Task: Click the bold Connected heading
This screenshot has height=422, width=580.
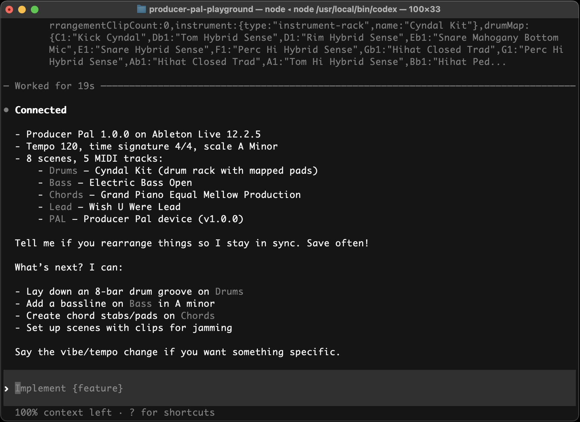Action: pos(40,110)
